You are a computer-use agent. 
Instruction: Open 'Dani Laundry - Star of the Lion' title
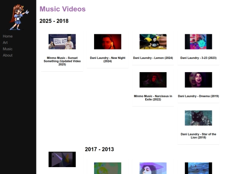tap(198, 136)
